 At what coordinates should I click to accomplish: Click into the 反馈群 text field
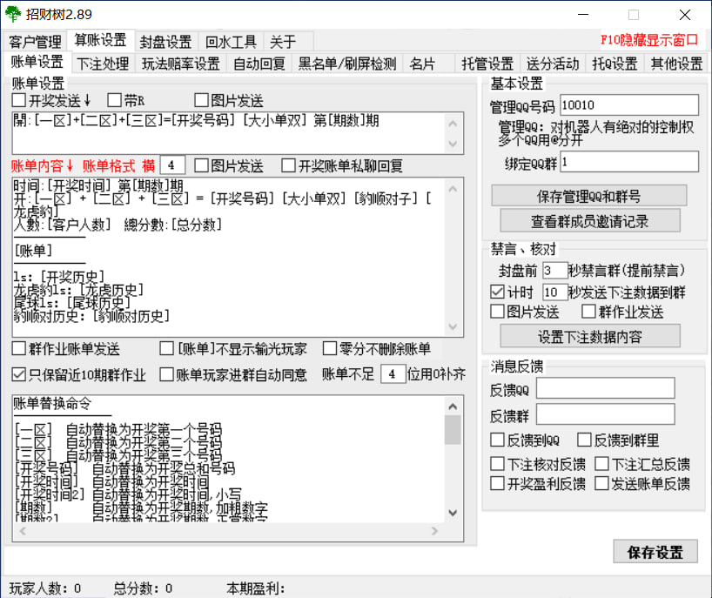point(605,414)
